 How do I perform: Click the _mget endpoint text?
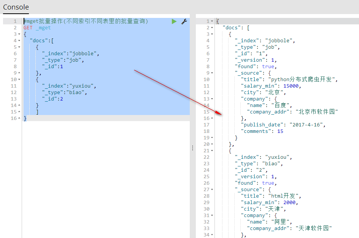pos(43,28)
